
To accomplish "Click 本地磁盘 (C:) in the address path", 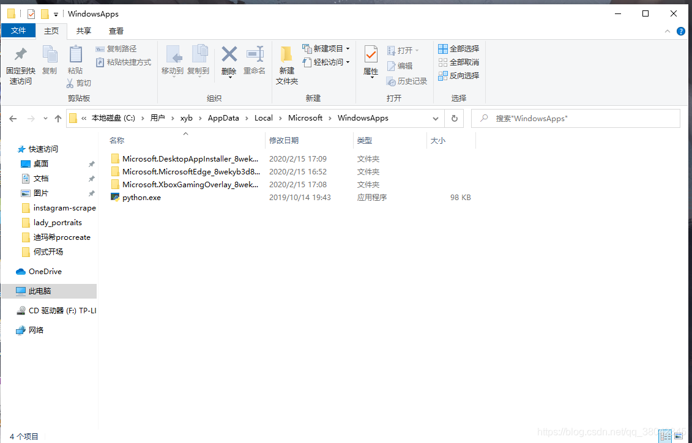I will [113, 118].
